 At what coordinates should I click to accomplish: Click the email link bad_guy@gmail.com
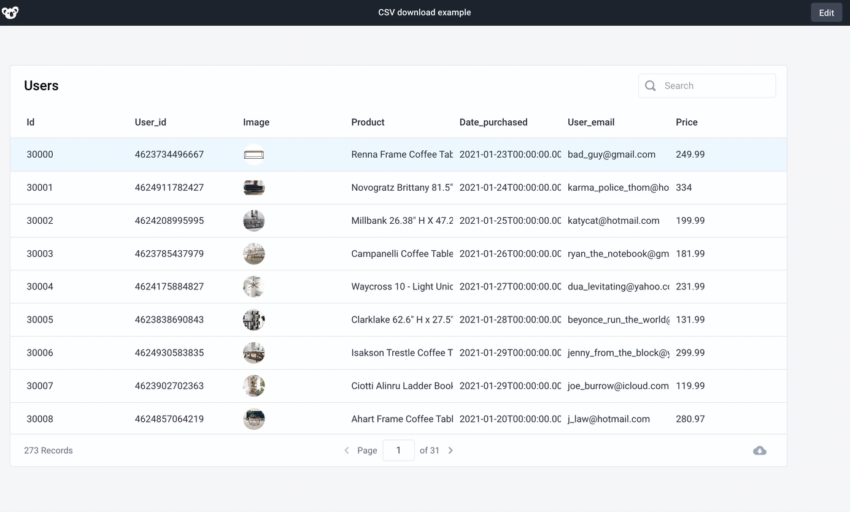pyautogui.click(x=611, y=155)
